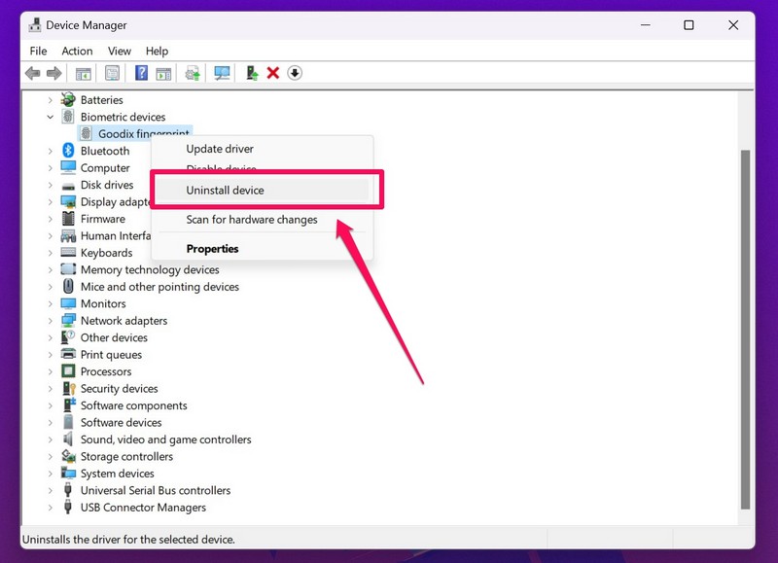The height and width of the screenshot is (563, 778).
Task: Click the red X Uninstall device icon
Action: [273, 73]
